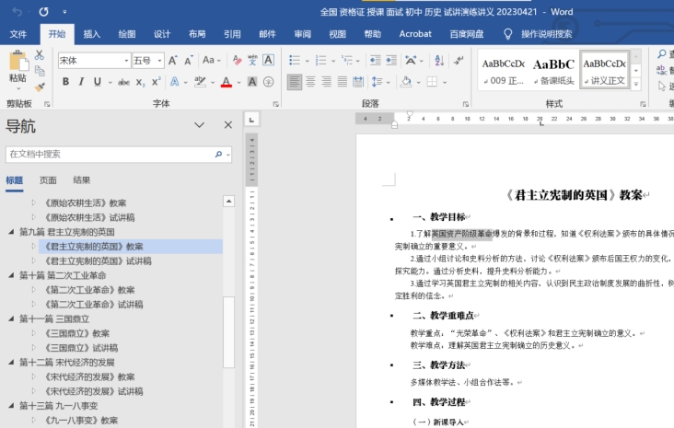Apply the 备课纸头 style

pos(553,70)
